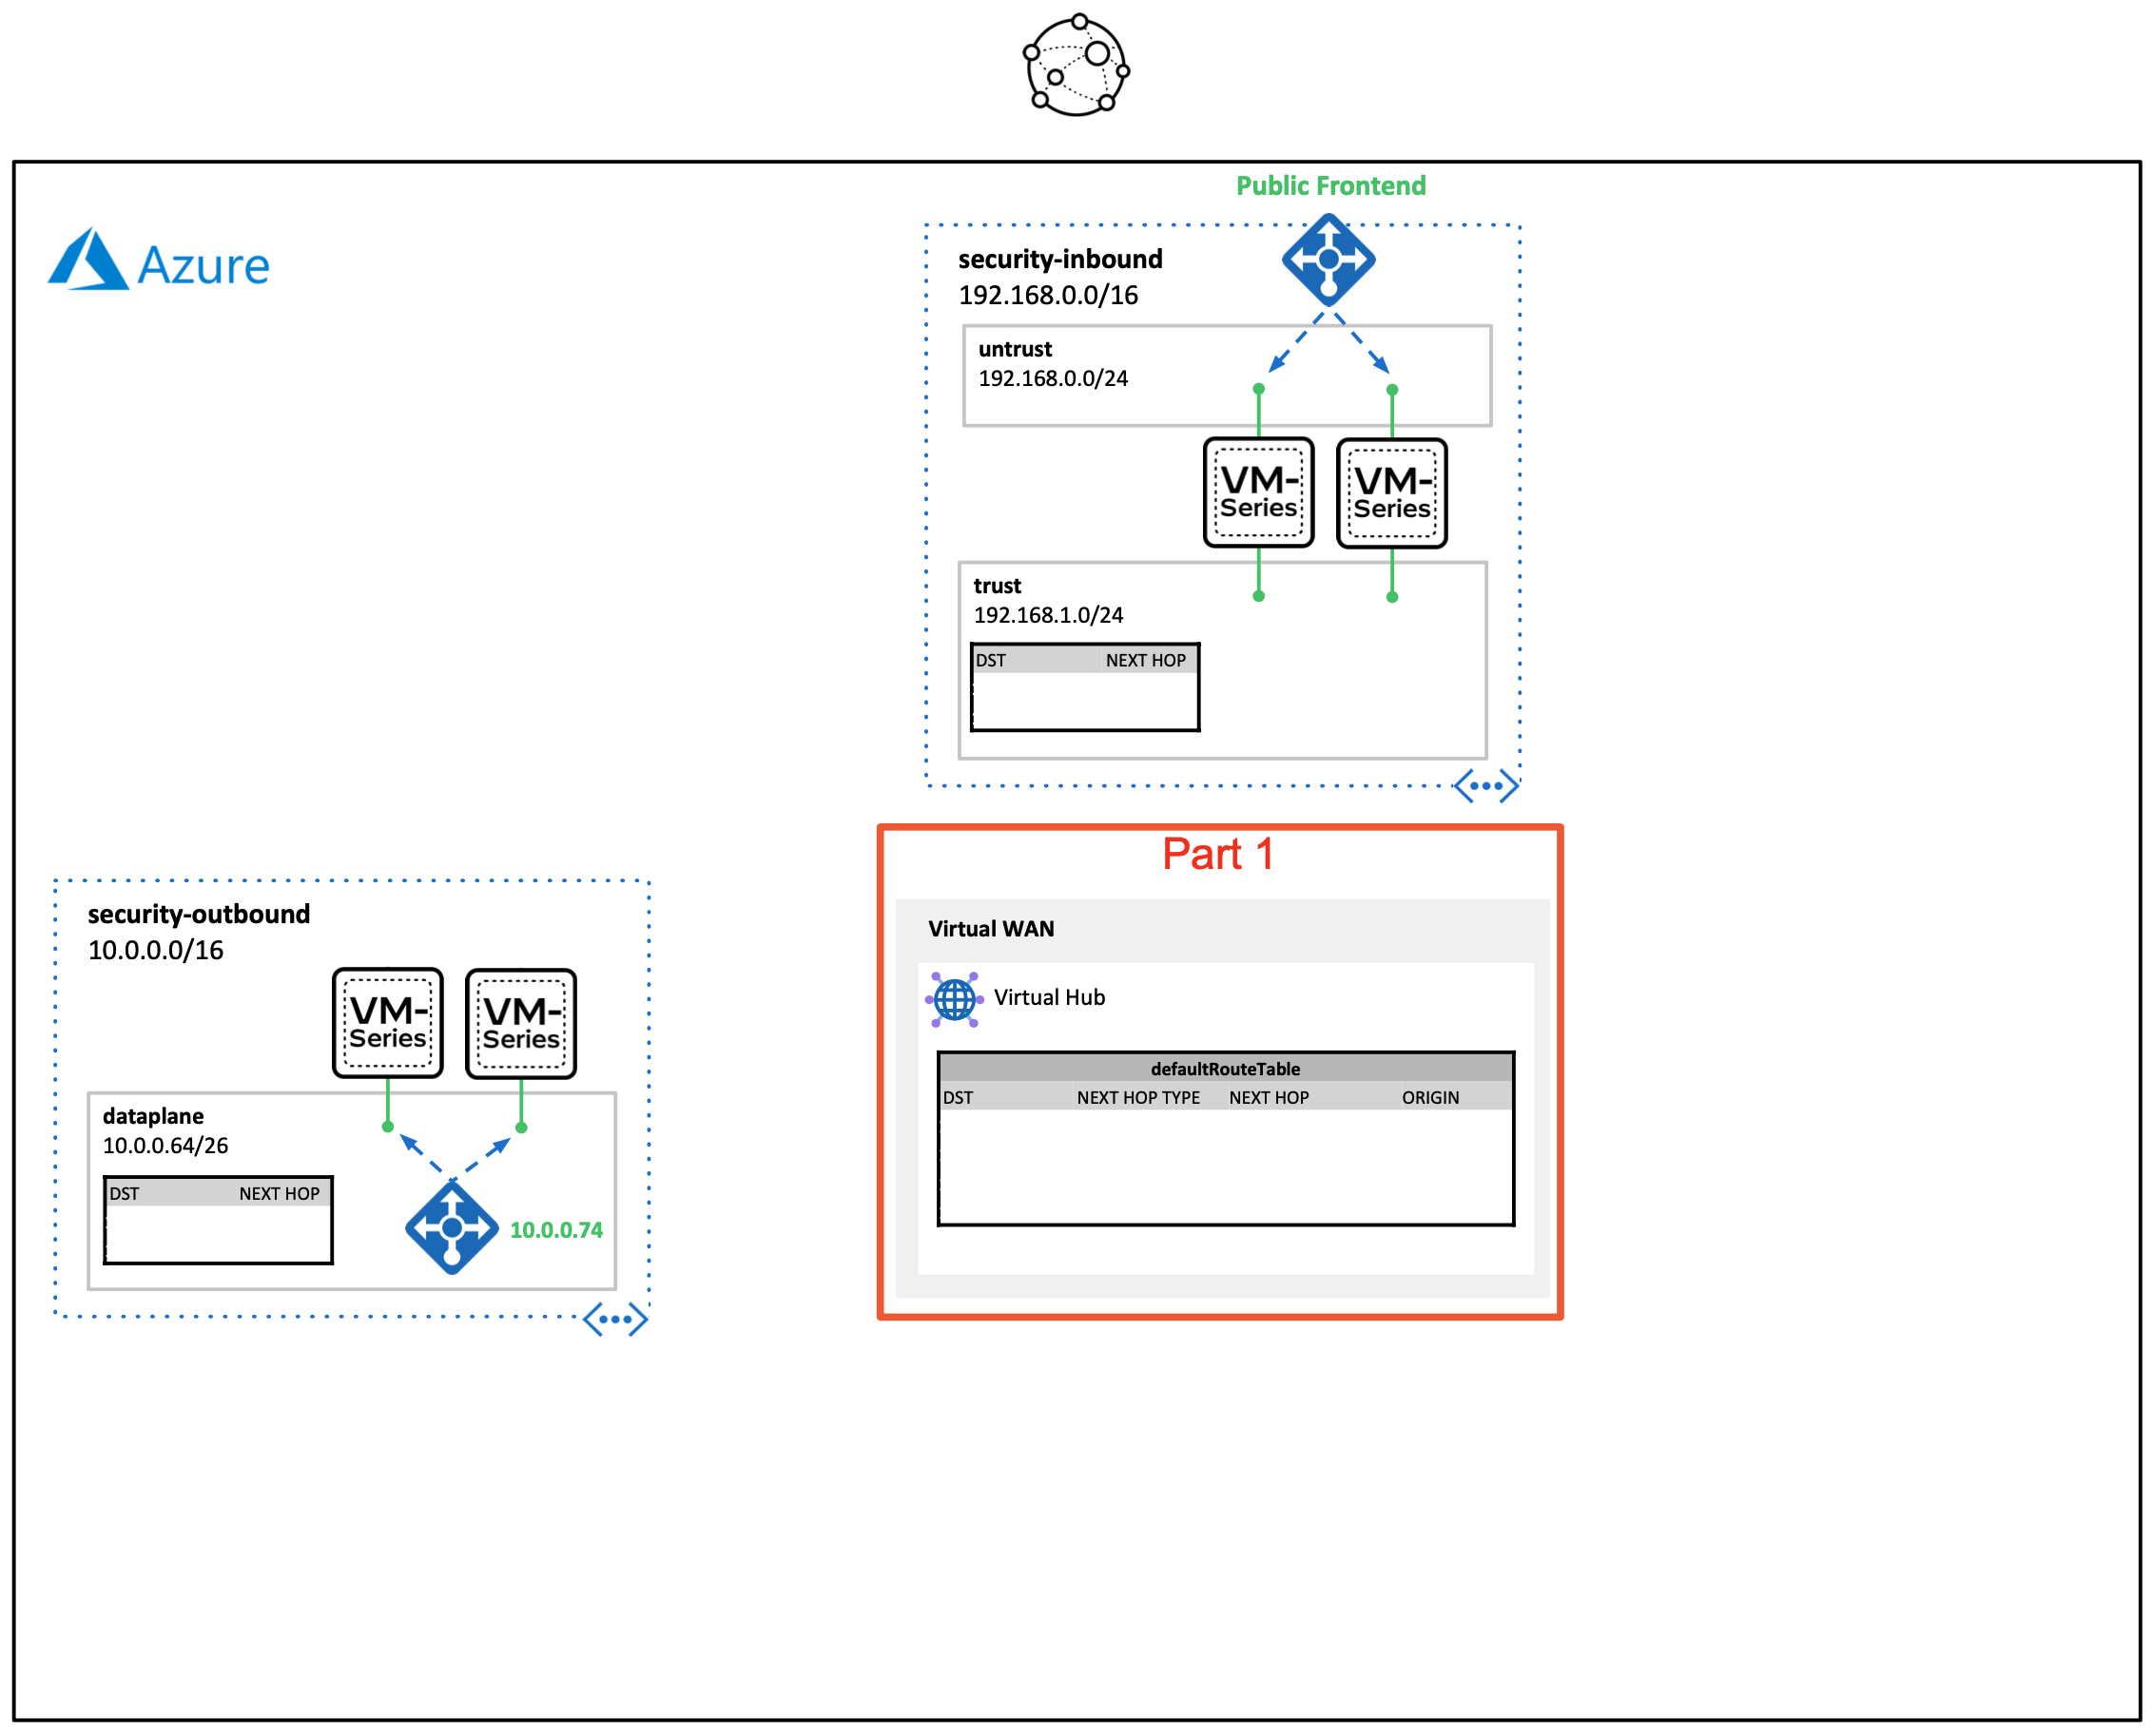Click right VM-Series firewall in security-inbound
The height and width of the screenshot is (1736, 2153).
click(1391, 494)
